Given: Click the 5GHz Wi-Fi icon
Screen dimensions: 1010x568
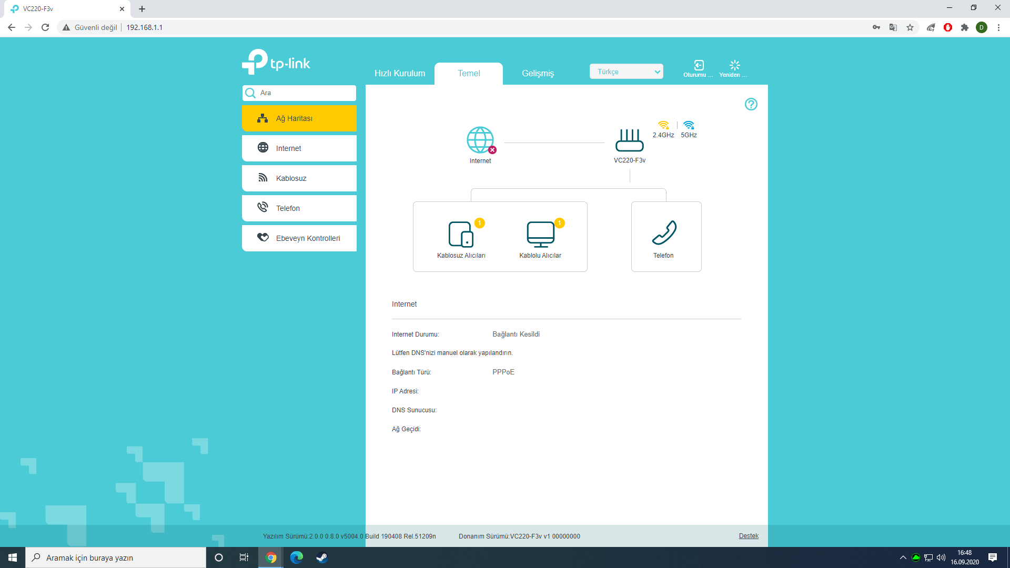Looking at the screenshot, I should [689, 125].
